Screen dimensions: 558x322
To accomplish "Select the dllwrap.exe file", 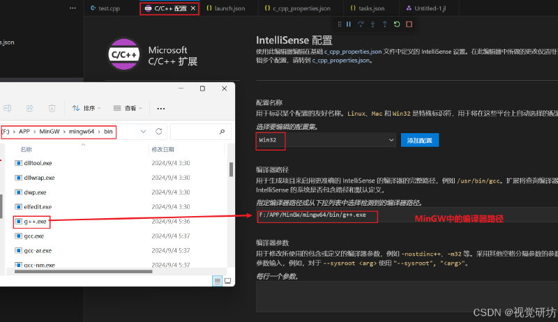I will click(x=39, y=178).
